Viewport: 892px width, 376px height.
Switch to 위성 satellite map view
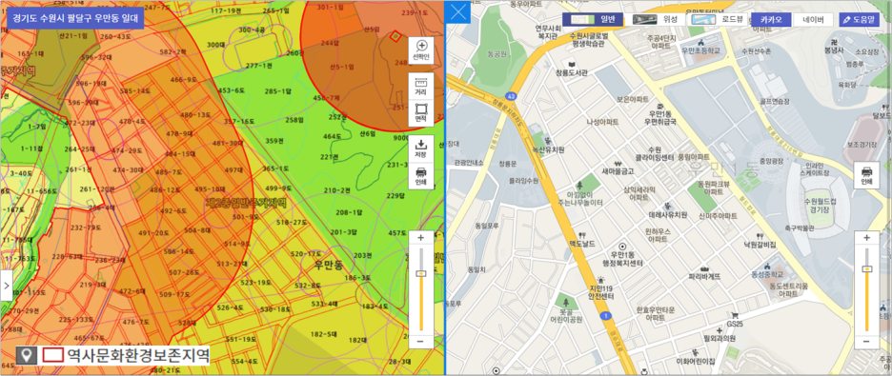point(655,19)
